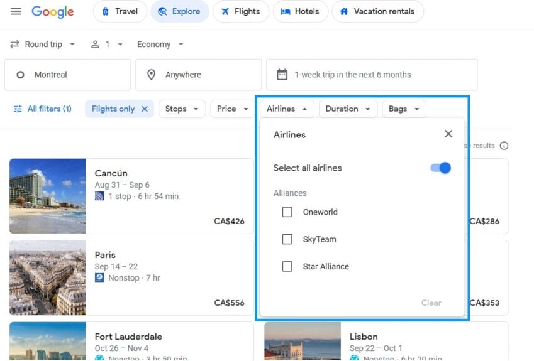
Task: Open the Hotels tab
Action: click(301, 11)
